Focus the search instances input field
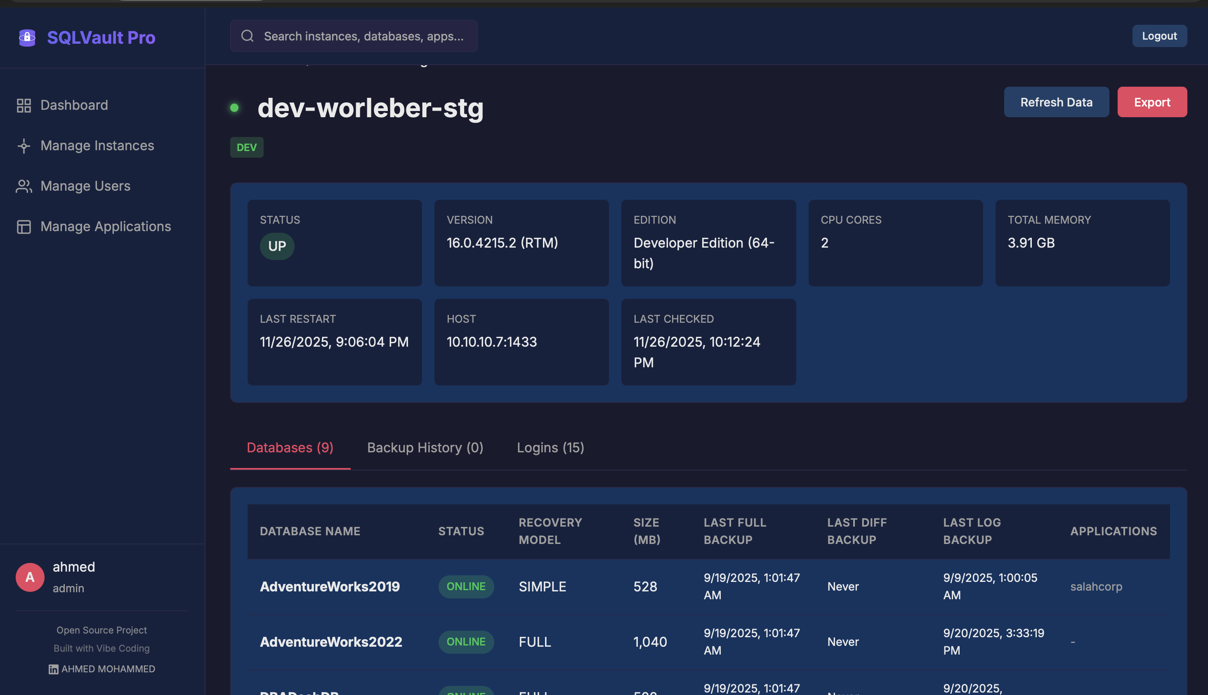 (363, 36)
